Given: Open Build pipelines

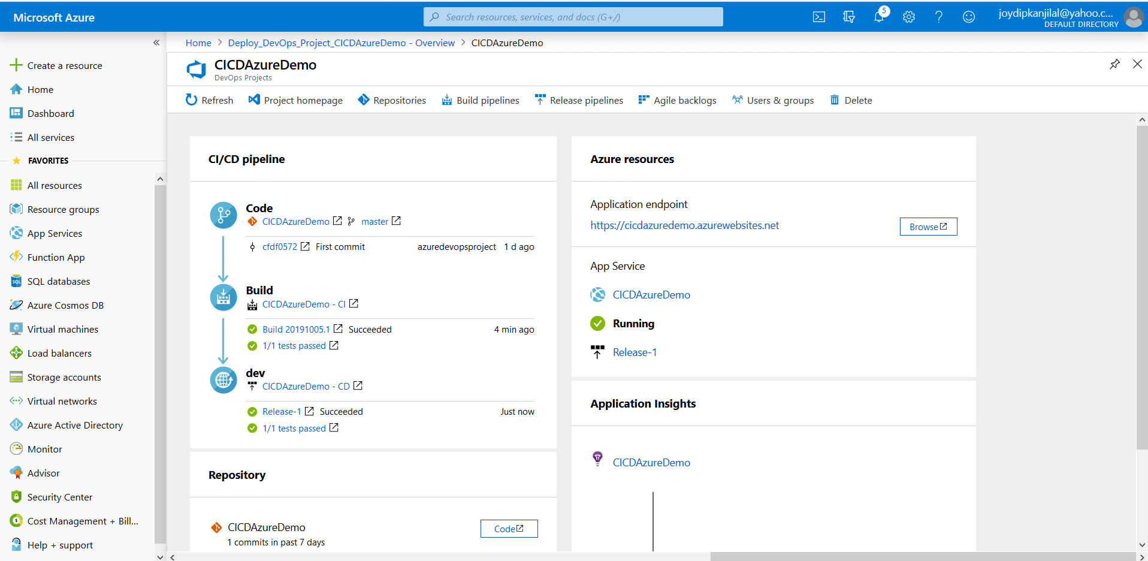Looking at the screenshot, I should coord(481,100).
